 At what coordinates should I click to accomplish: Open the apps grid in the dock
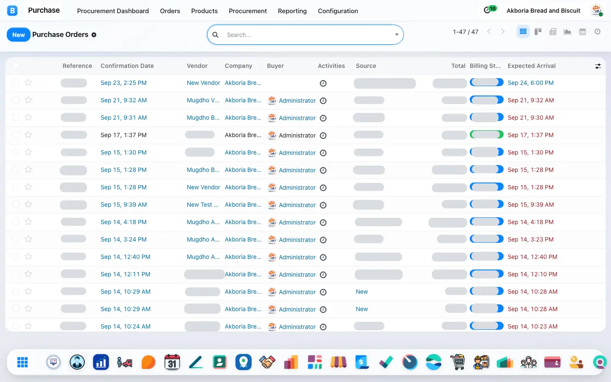point(22,362)
